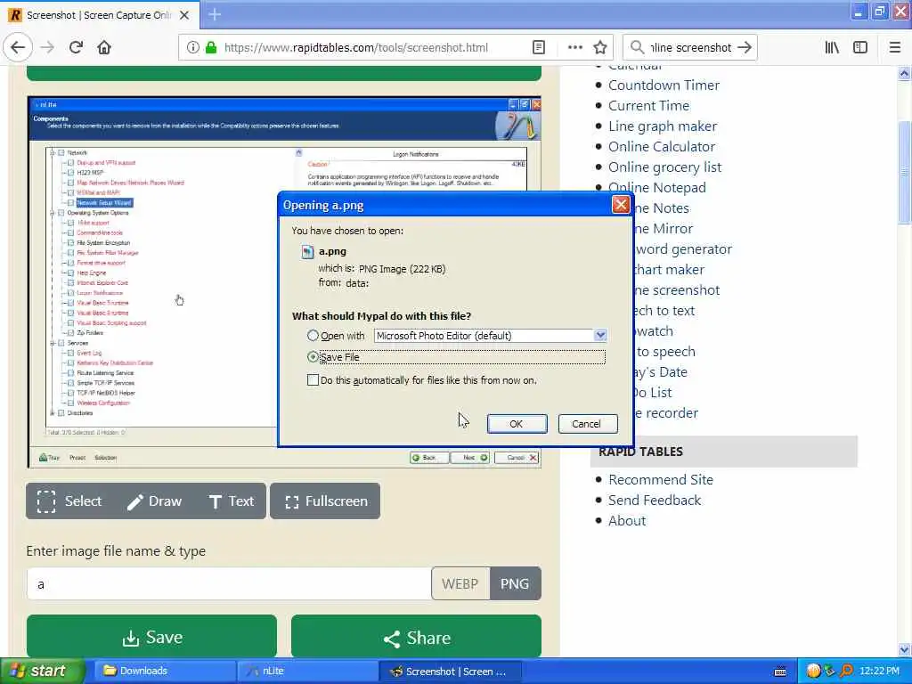The height and width of the screenshot is (684, 912).
Task: Open the browser home page icon
Action: tap(104, 47)
